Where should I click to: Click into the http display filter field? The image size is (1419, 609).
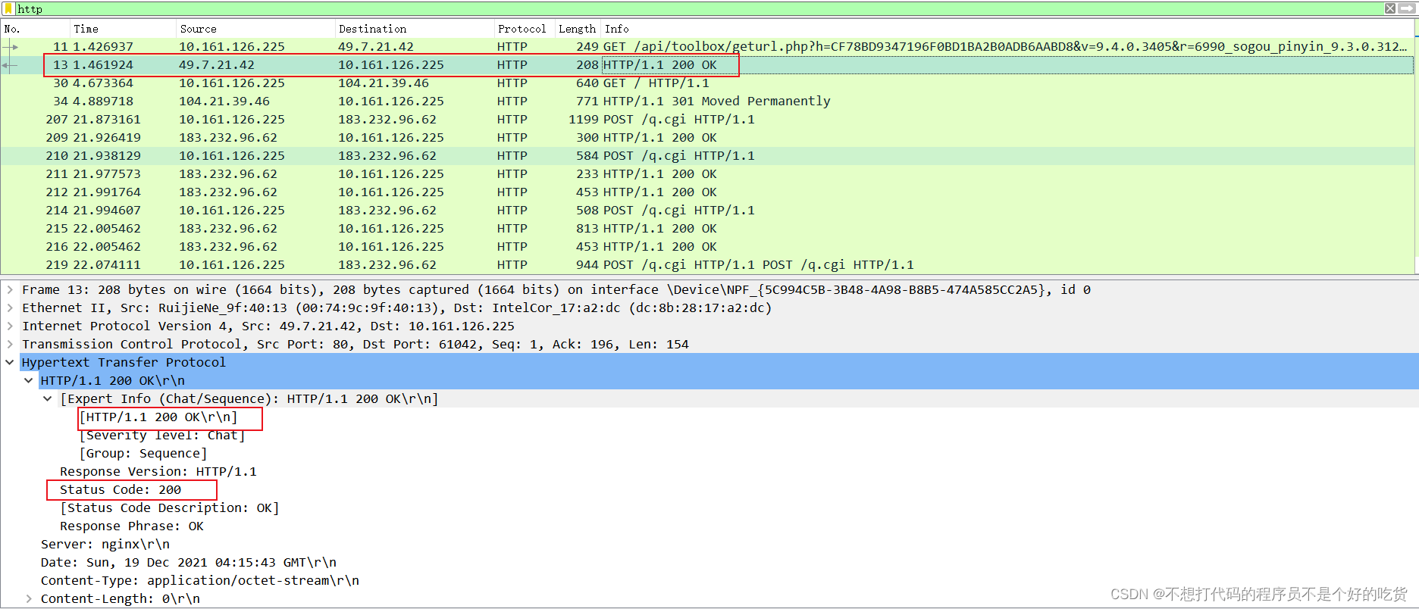coord(697,8)
